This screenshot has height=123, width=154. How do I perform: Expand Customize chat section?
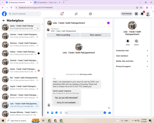(132, 50)
